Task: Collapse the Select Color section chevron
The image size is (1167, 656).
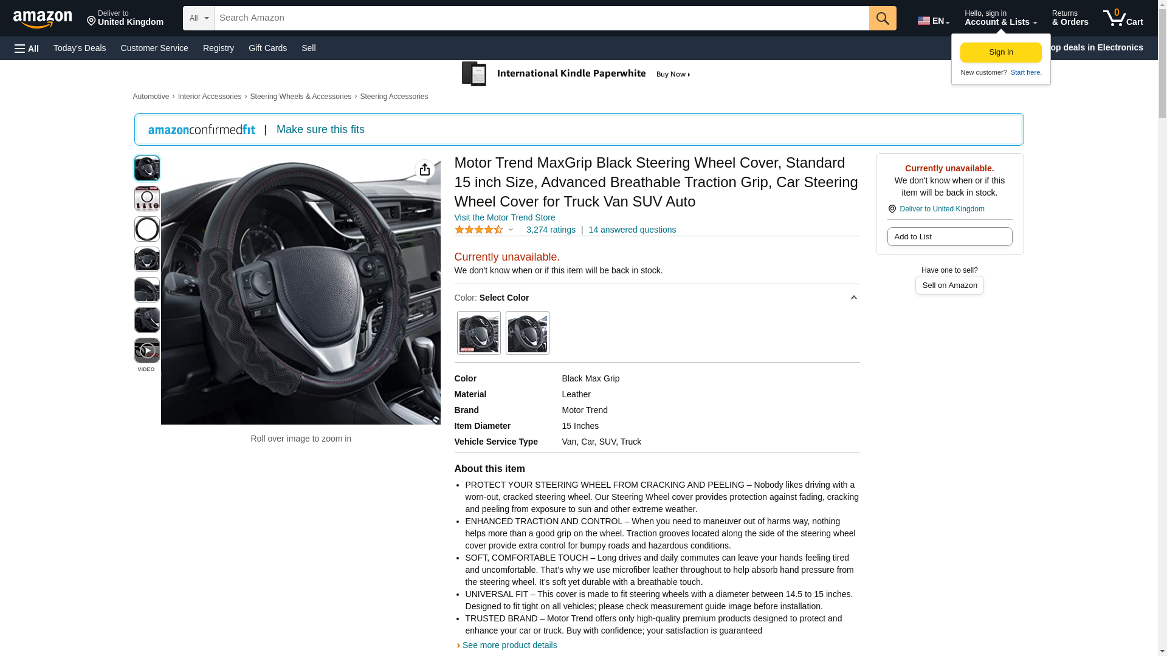Action: pos(853,298)
